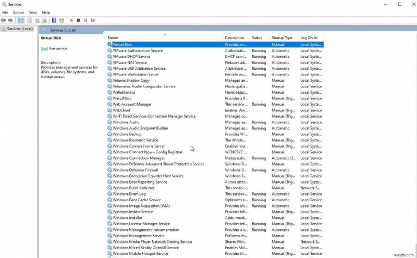Click the gear icon beside Volume Shadow Copy
417x258 pixels.
(x=109, y=80)
